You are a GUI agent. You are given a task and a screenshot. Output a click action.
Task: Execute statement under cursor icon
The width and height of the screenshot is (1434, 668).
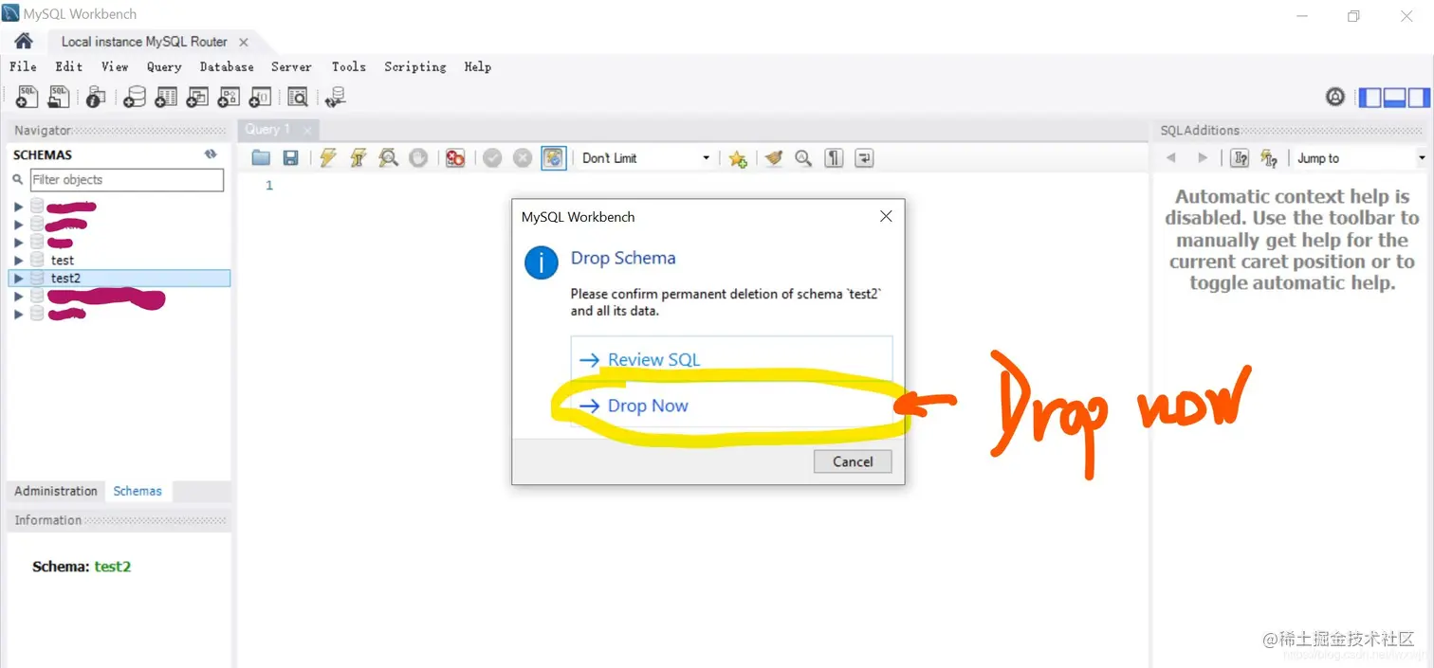(x=358, y=158)
